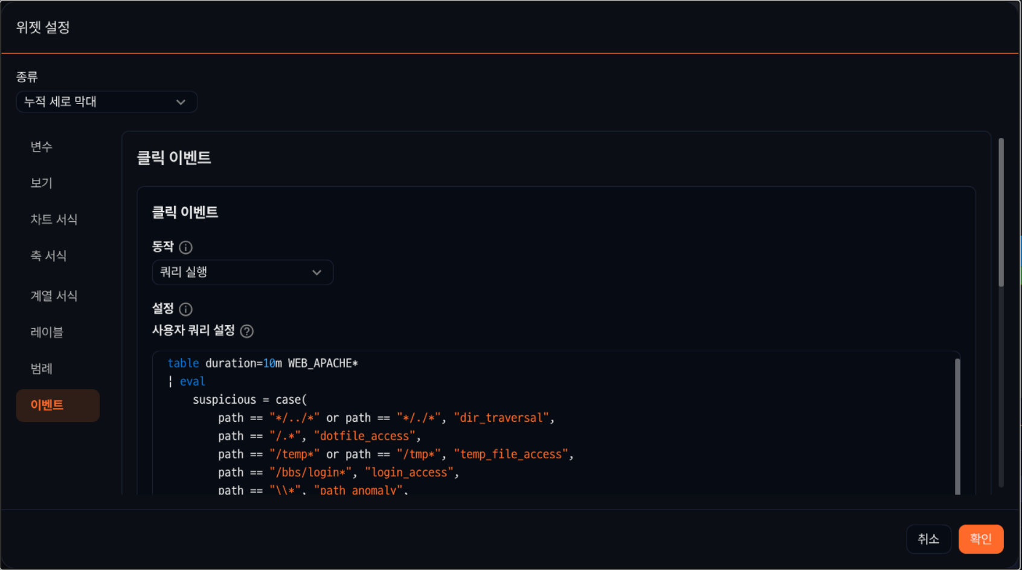
Task: Open the 종류 dropdown showing 누적 세로 막대
Action: tap(106, 102)
